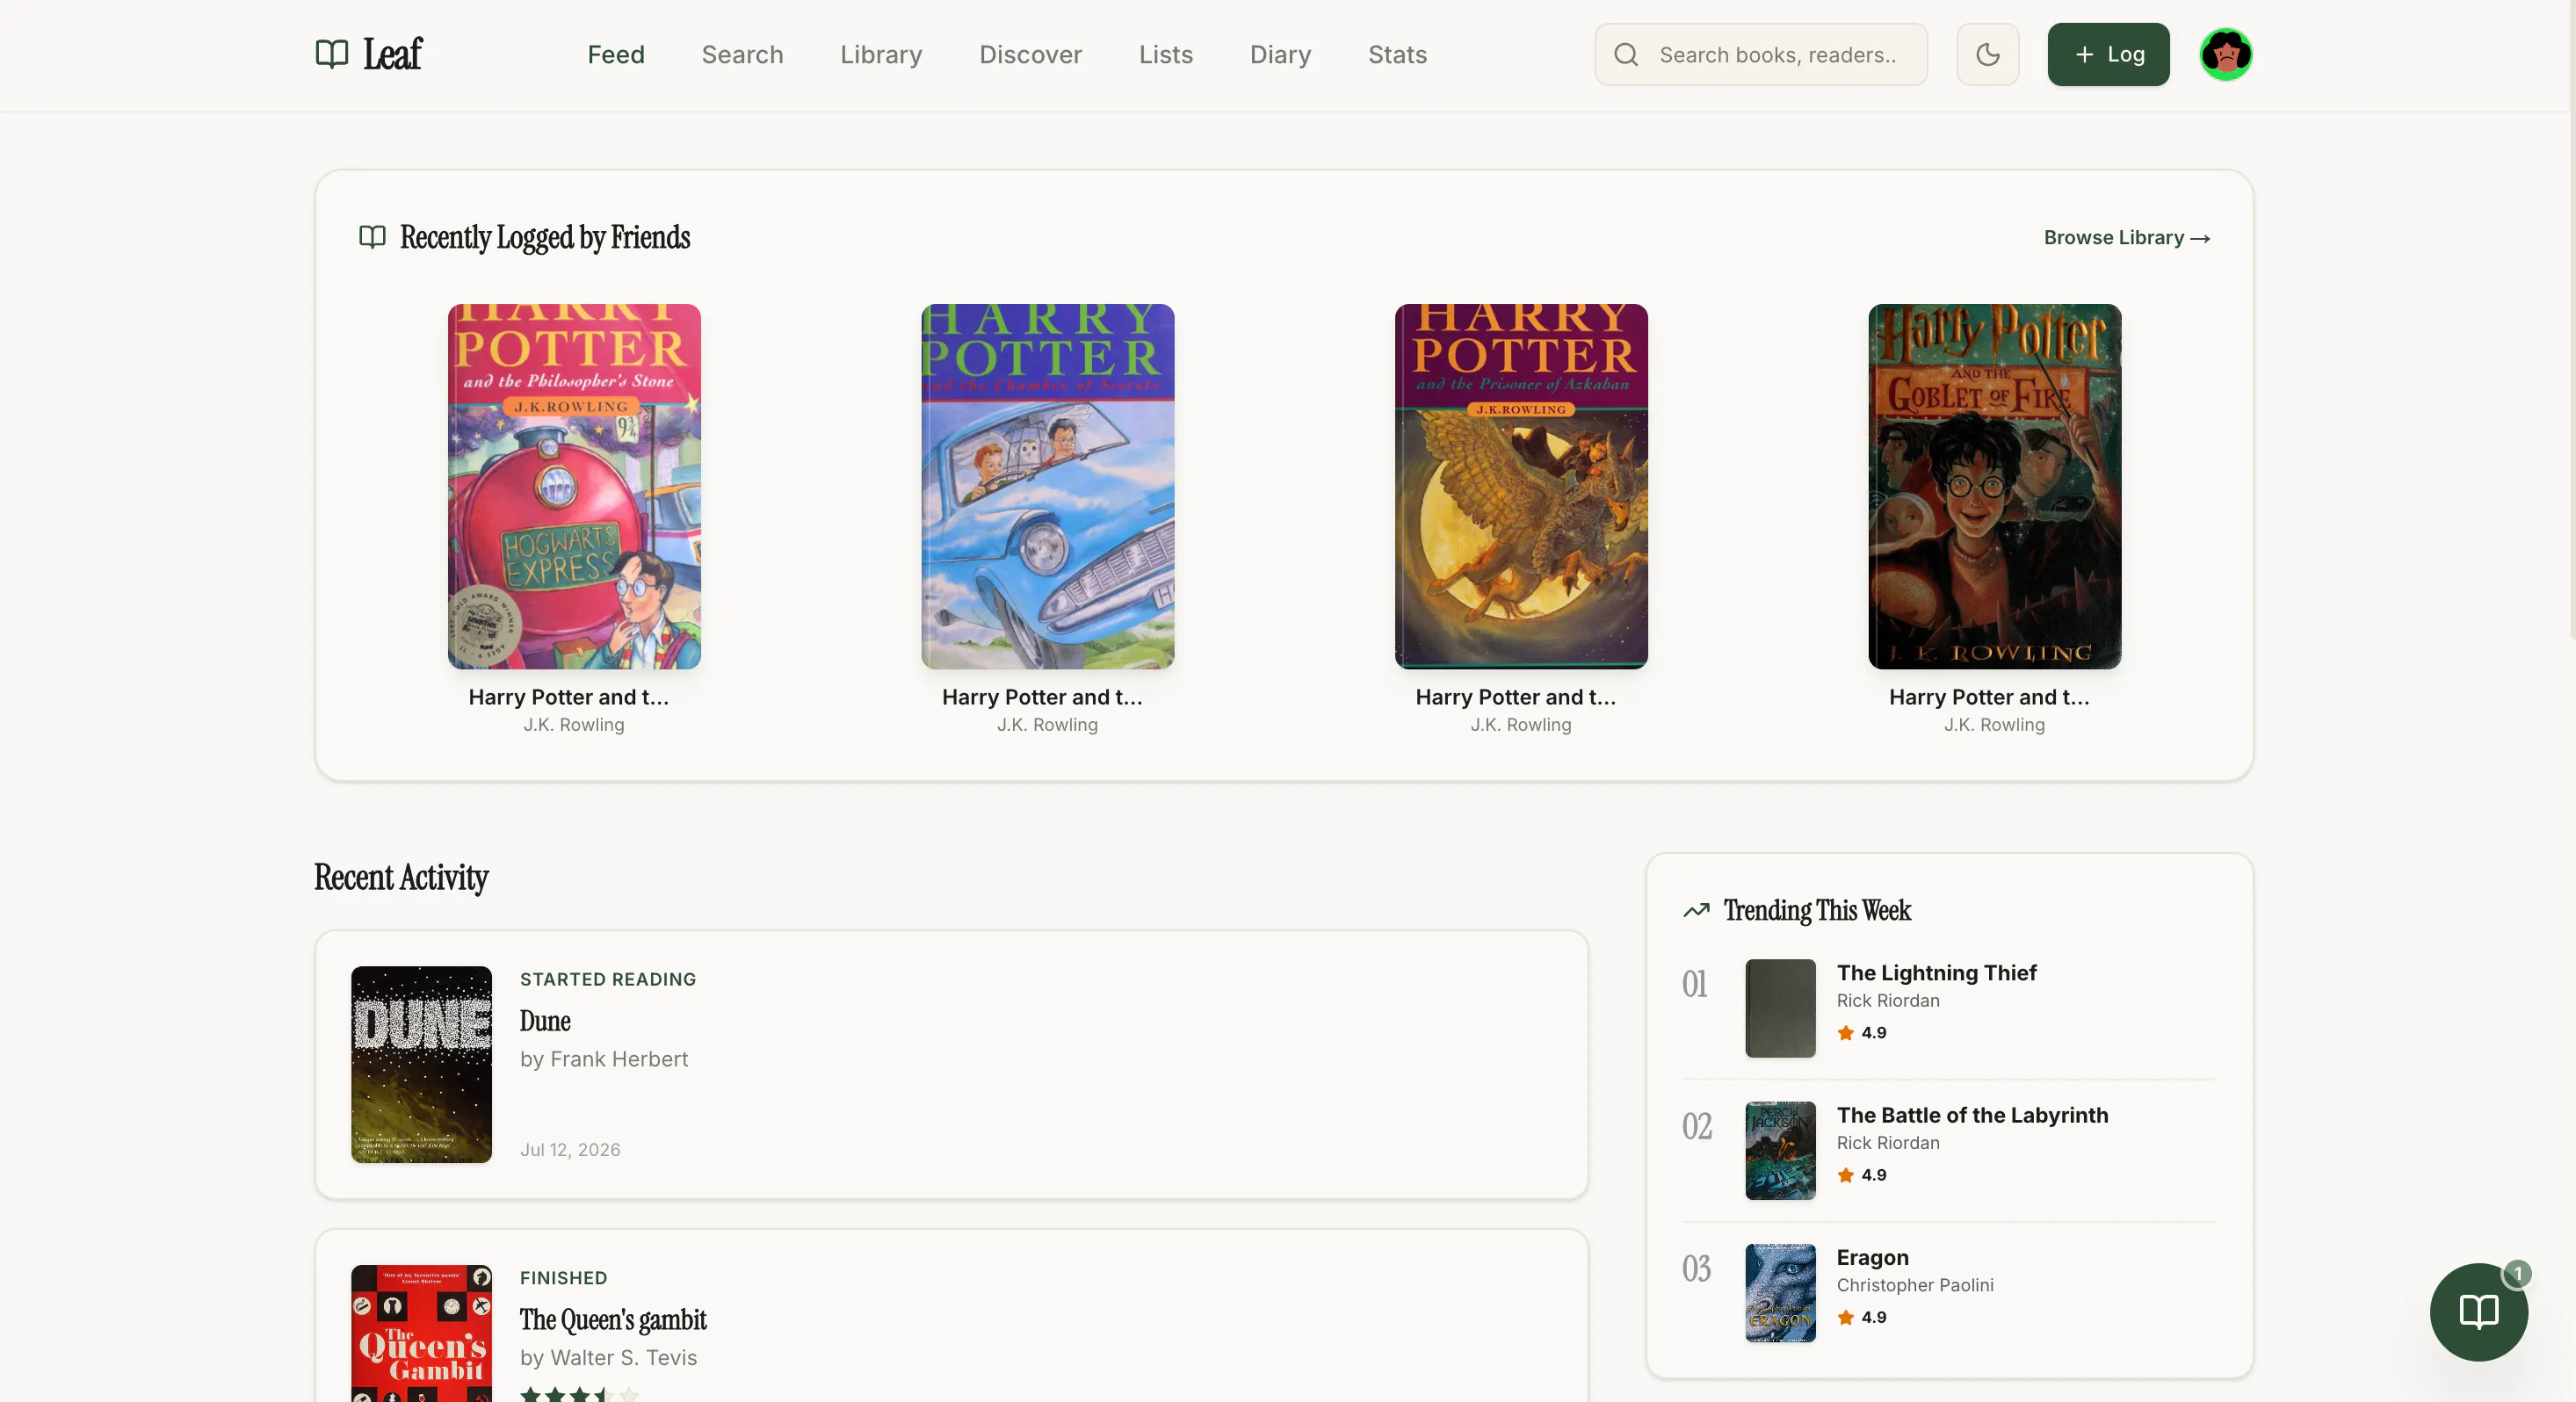
Task: Focus the Search books, readers field
Action: [x=1760, y=54]
